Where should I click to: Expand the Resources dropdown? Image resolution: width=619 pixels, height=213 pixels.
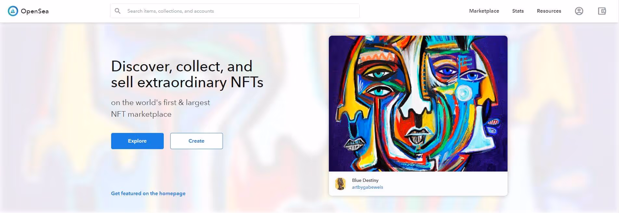549,11
